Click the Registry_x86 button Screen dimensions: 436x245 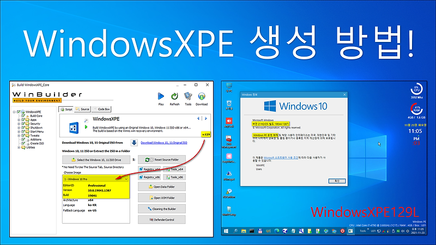(149, 177)
